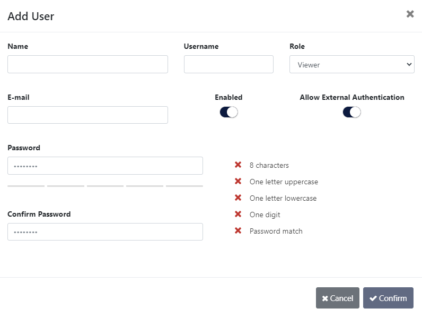
Task: Close the Add User dialog with X
Action: tap(410, 14)
